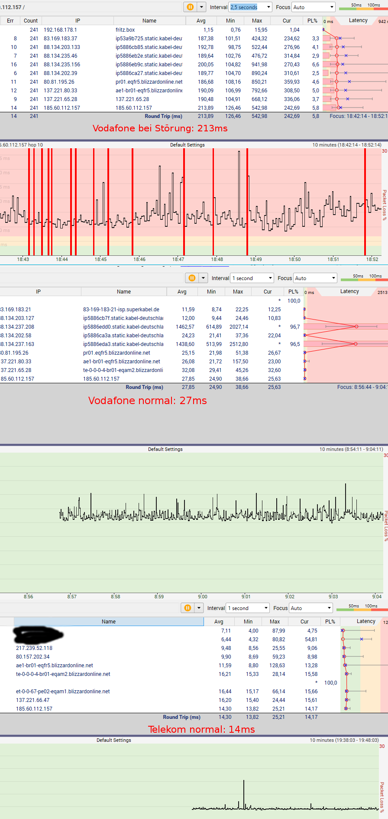The width and height of the screenshot is (388, 819).
Task: Select hop ip5886ca3a.static.kabel-deutschla
Action: click(x=123, y=336)
